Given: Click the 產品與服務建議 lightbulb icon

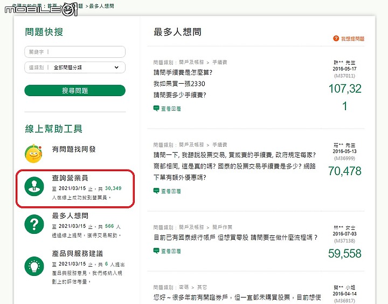Looking at the screenshot, I should (x=34, y=266).
